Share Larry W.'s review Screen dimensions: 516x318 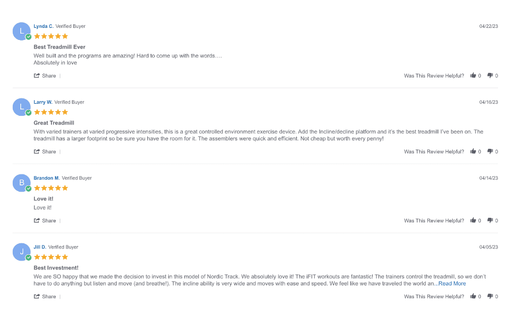click(45, 151)
